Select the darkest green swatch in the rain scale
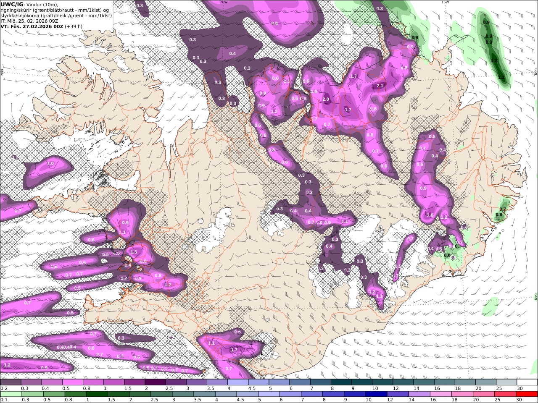 pos(97,394)
